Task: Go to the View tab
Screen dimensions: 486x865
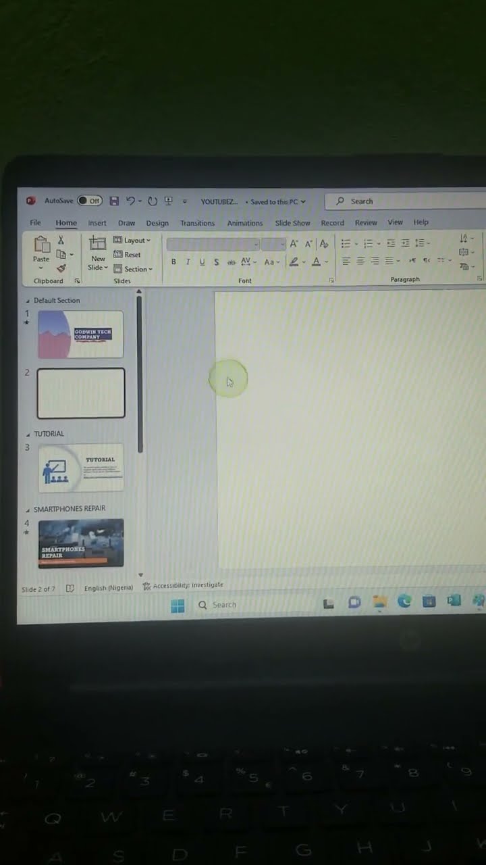Action: tap(395, 222)
